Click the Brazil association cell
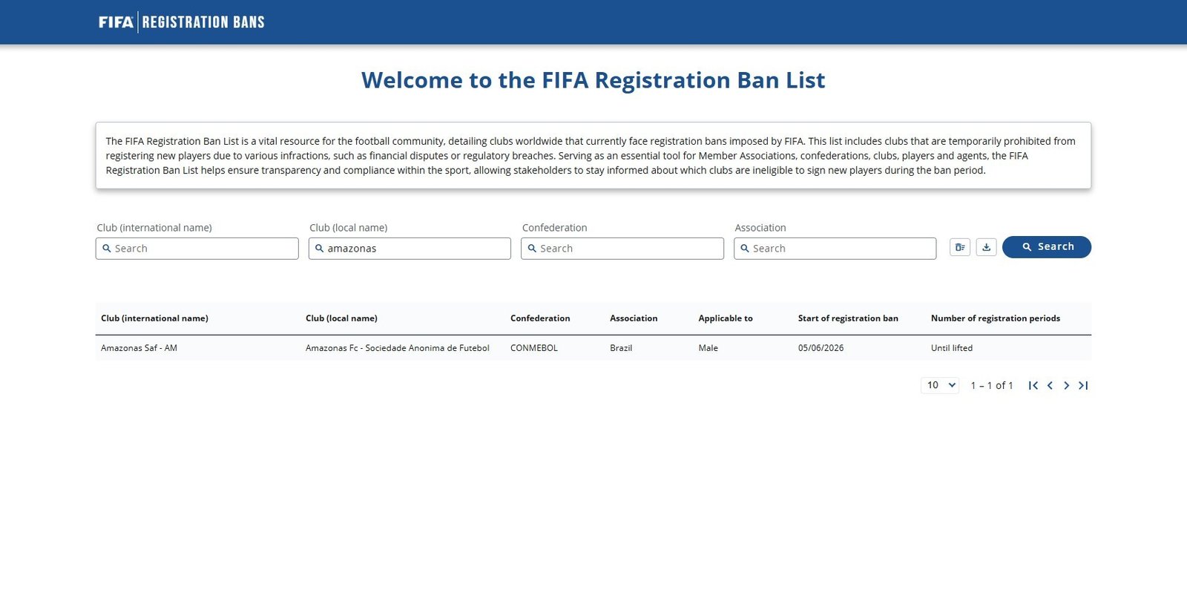Image resolution: width=1187 pixels, height=616 pixels. click(621, 348)
